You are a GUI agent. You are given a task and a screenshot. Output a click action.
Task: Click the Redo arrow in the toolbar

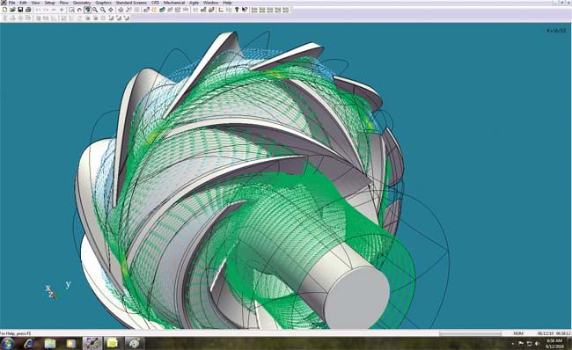tap(46, 10)
